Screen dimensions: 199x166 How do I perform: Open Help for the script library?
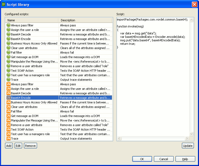coord(185,159)
